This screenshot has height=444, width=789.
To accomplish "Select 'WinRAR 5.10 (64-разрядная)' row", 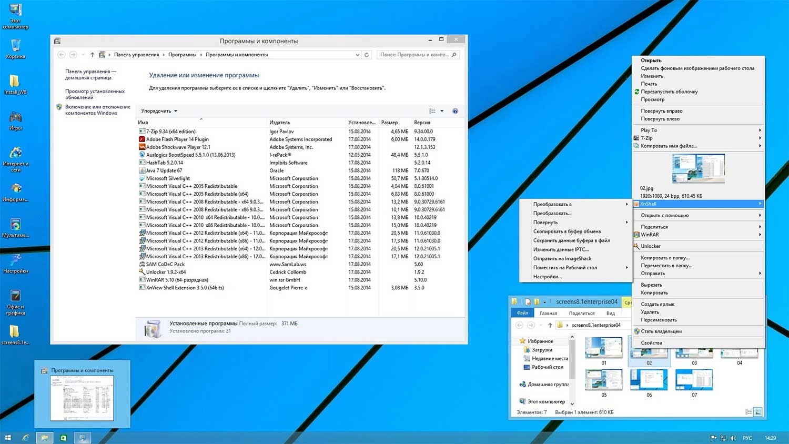I will (300, 280).
